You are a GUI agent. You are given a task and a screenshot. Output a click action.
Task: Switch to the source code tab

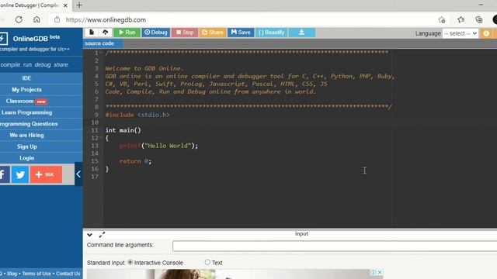[99, 43]
